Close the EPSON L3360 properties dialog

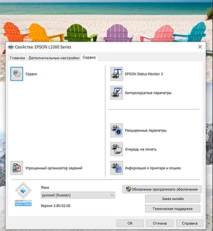tap(200, 47)
